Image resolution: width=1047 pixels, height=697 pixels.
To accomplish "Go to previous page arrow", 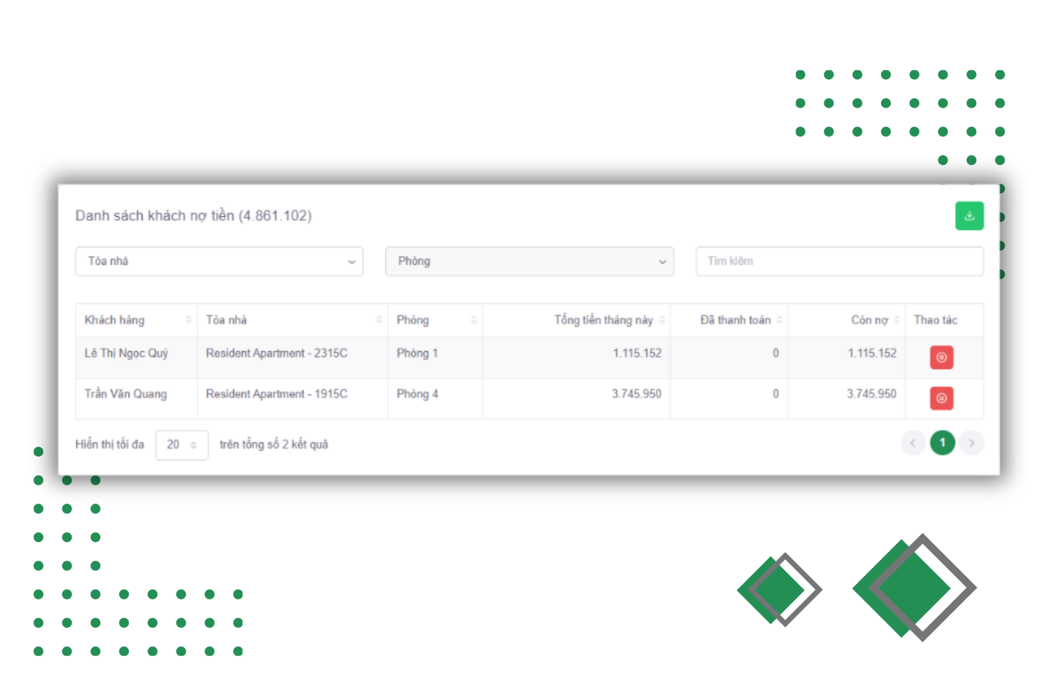I will point(913,443).
